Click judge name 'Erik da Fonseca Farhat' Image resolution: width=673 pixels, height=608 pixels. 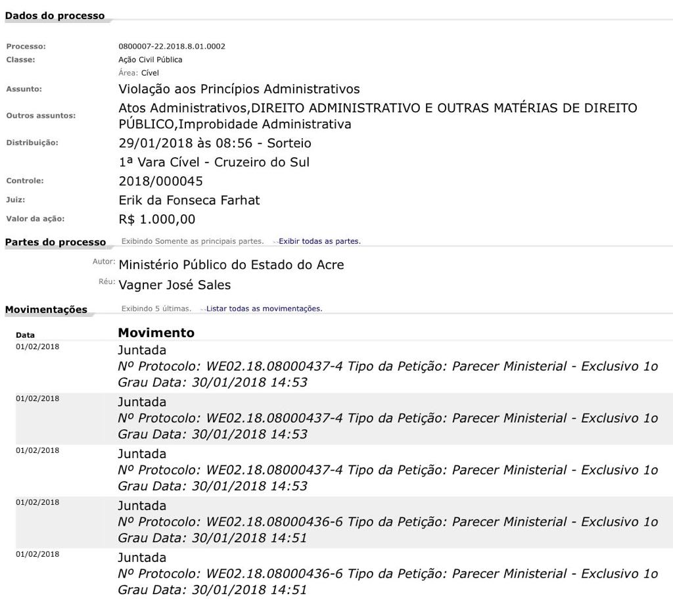click(189, 200)
